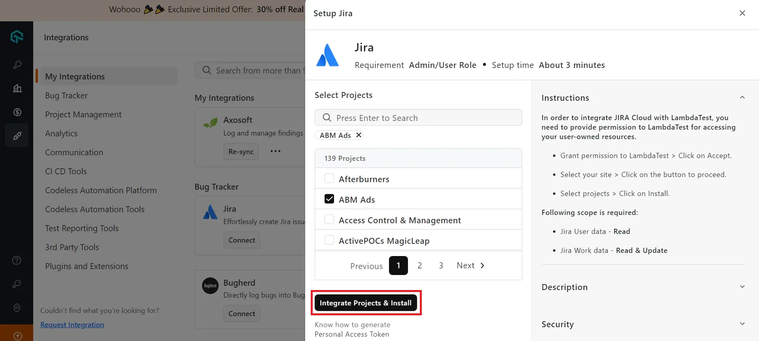Focus the integrations search box
Screen dimensions: 759x341
[250, 70]
